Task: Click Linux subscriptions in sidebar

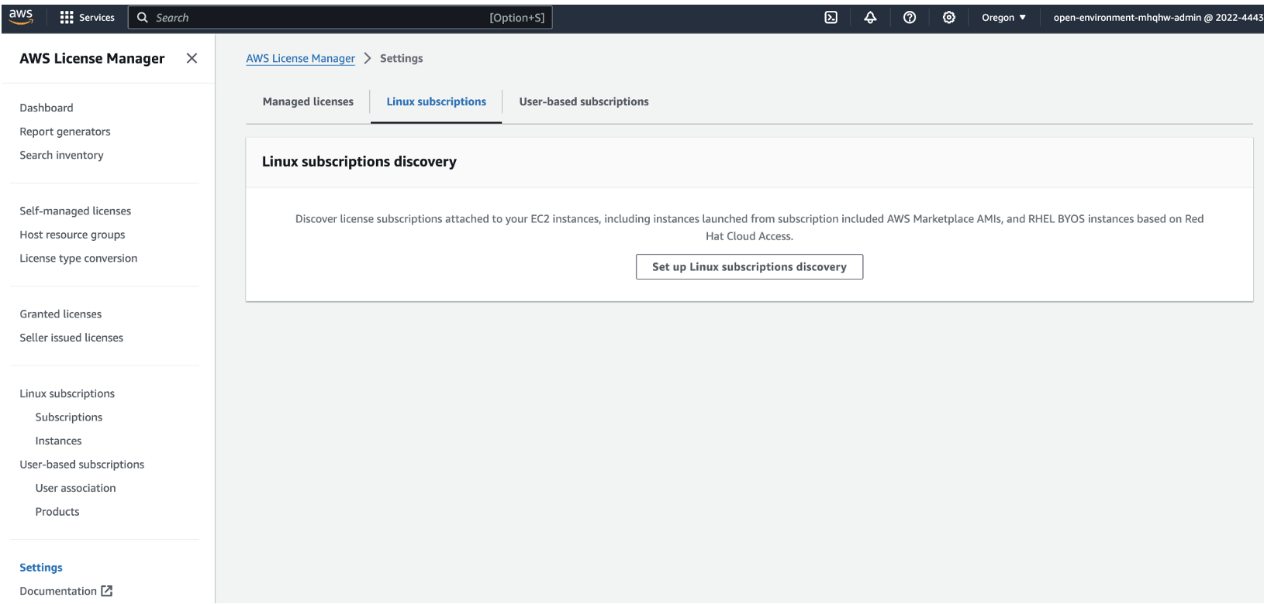Action: pos(67,393)
